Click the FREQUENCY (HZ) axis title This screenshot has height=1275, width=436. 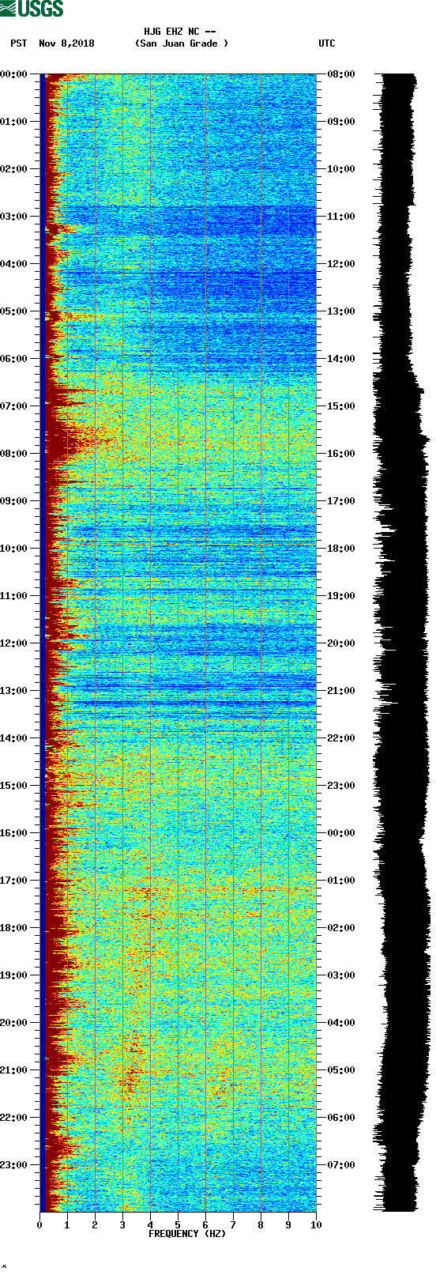pos(187,1234)
